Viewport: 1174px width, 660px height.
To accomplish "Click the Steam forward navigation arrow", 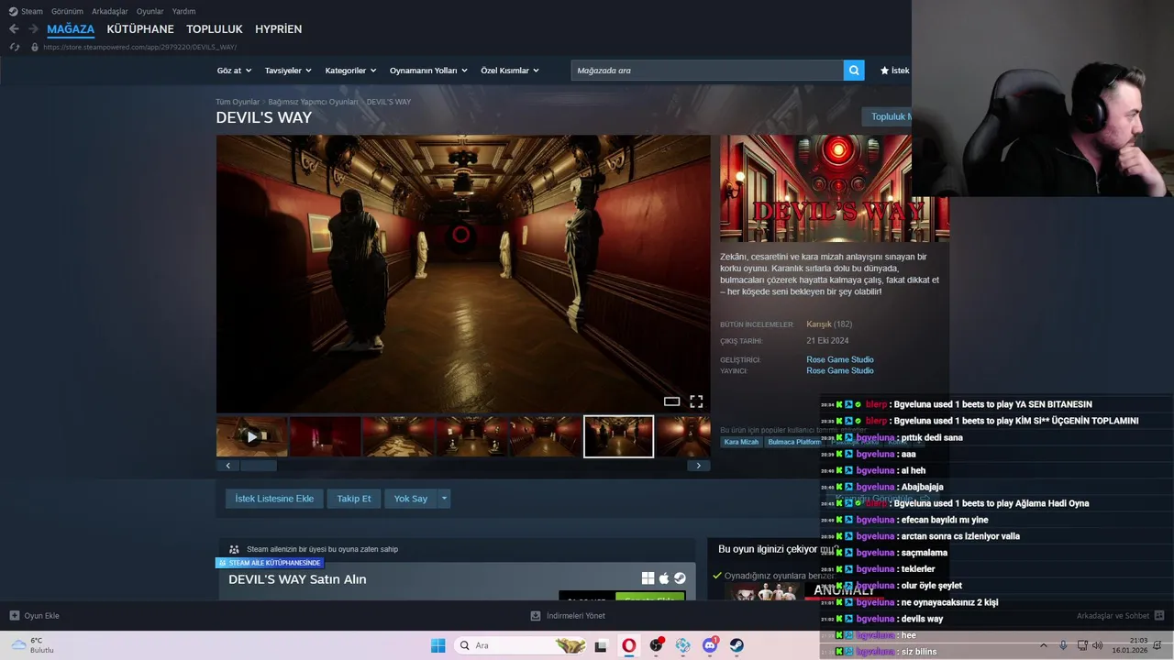I will [33, 29].
